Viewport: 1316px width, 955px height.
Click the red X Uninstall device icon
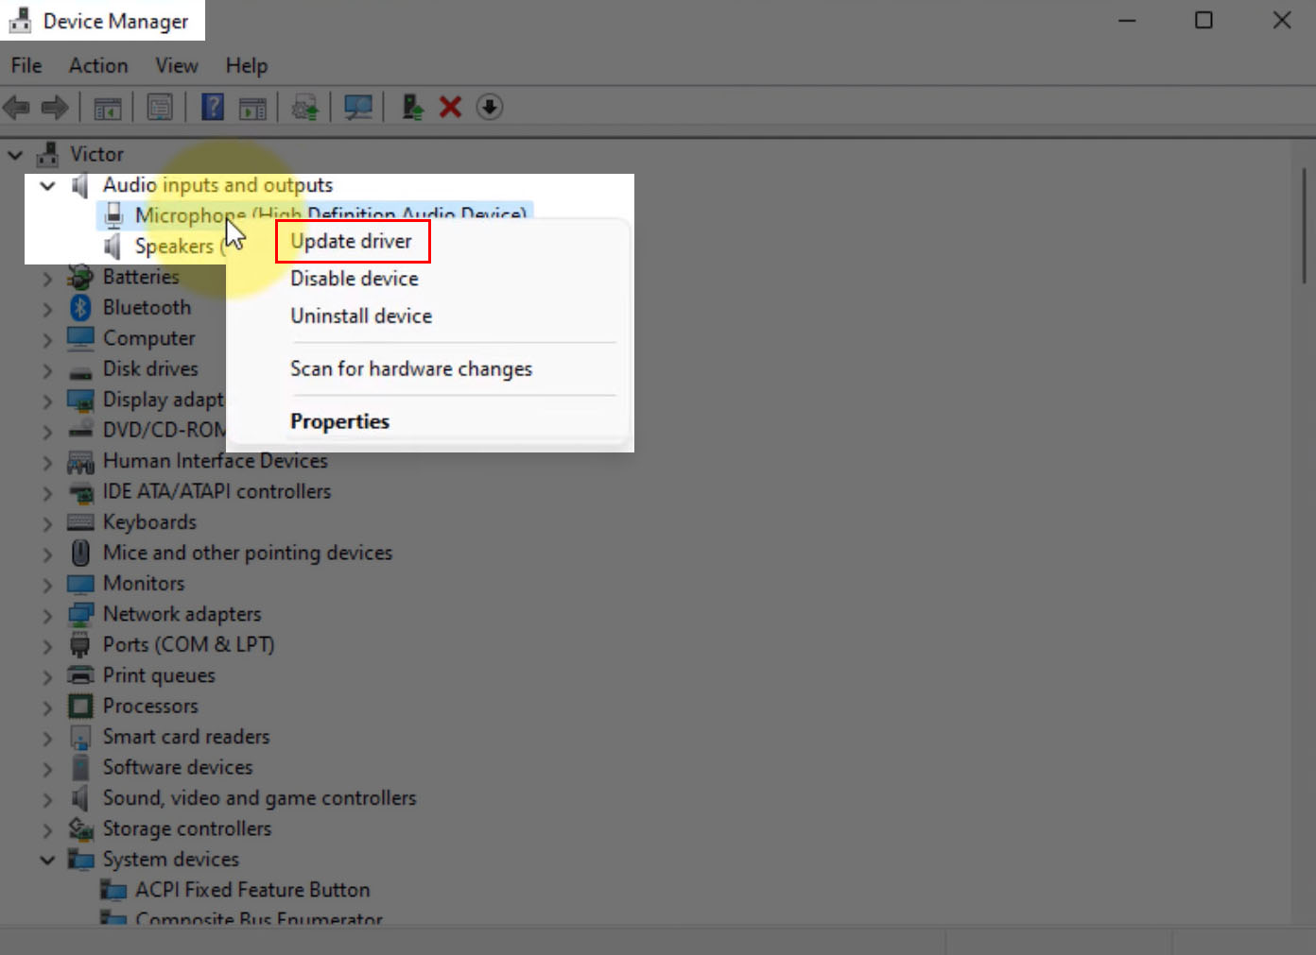[x=450, y=107]
